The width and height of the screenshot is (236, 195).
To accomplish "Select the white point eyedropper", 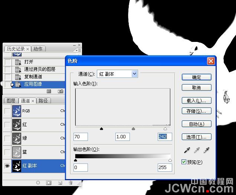I will pyautogui.click(x=206, y=150).
